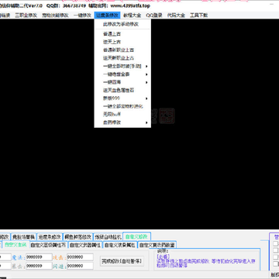Choose 逆天新职业上吉 menu entry
279x279 pixels.
[x=122, y=58]
